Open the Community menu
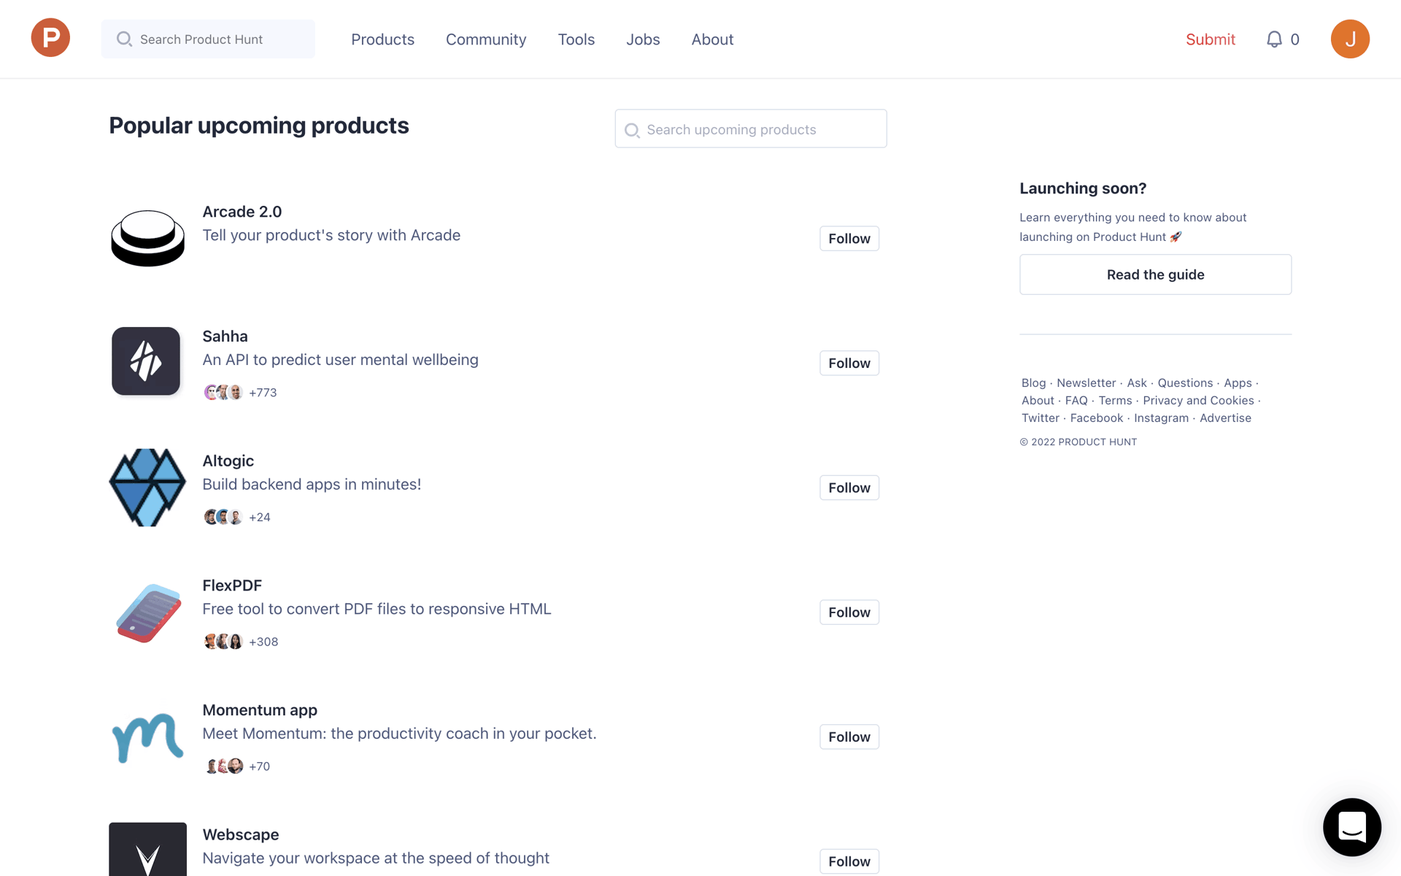The height and width of the screenshot is (876, 1401). tap(486, 39)
